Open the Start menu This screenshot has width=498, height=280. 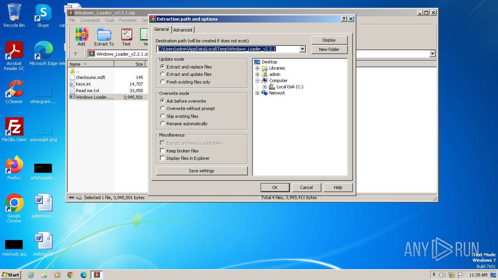(x=11, y=275)
